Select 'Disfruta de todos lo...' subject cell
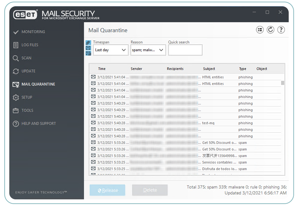The image size is (298, 206). coord(220,169)
